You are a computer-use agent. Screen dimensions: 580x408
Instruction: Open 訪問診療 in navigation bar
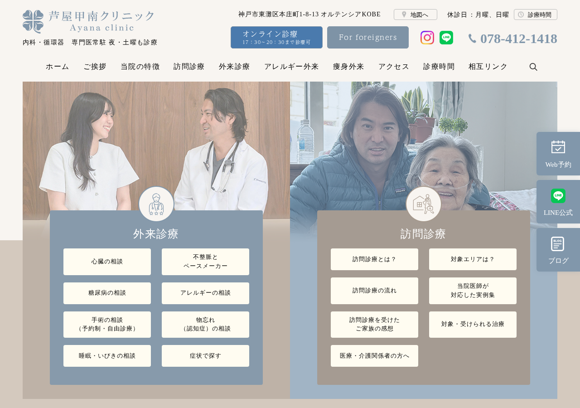[x=189, y=67]
